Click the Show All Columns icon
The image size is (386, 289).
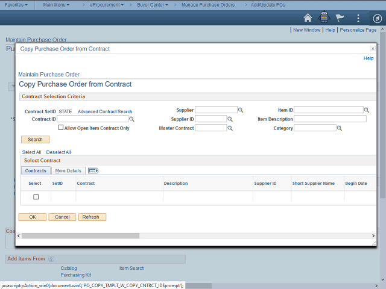[93, 171]
